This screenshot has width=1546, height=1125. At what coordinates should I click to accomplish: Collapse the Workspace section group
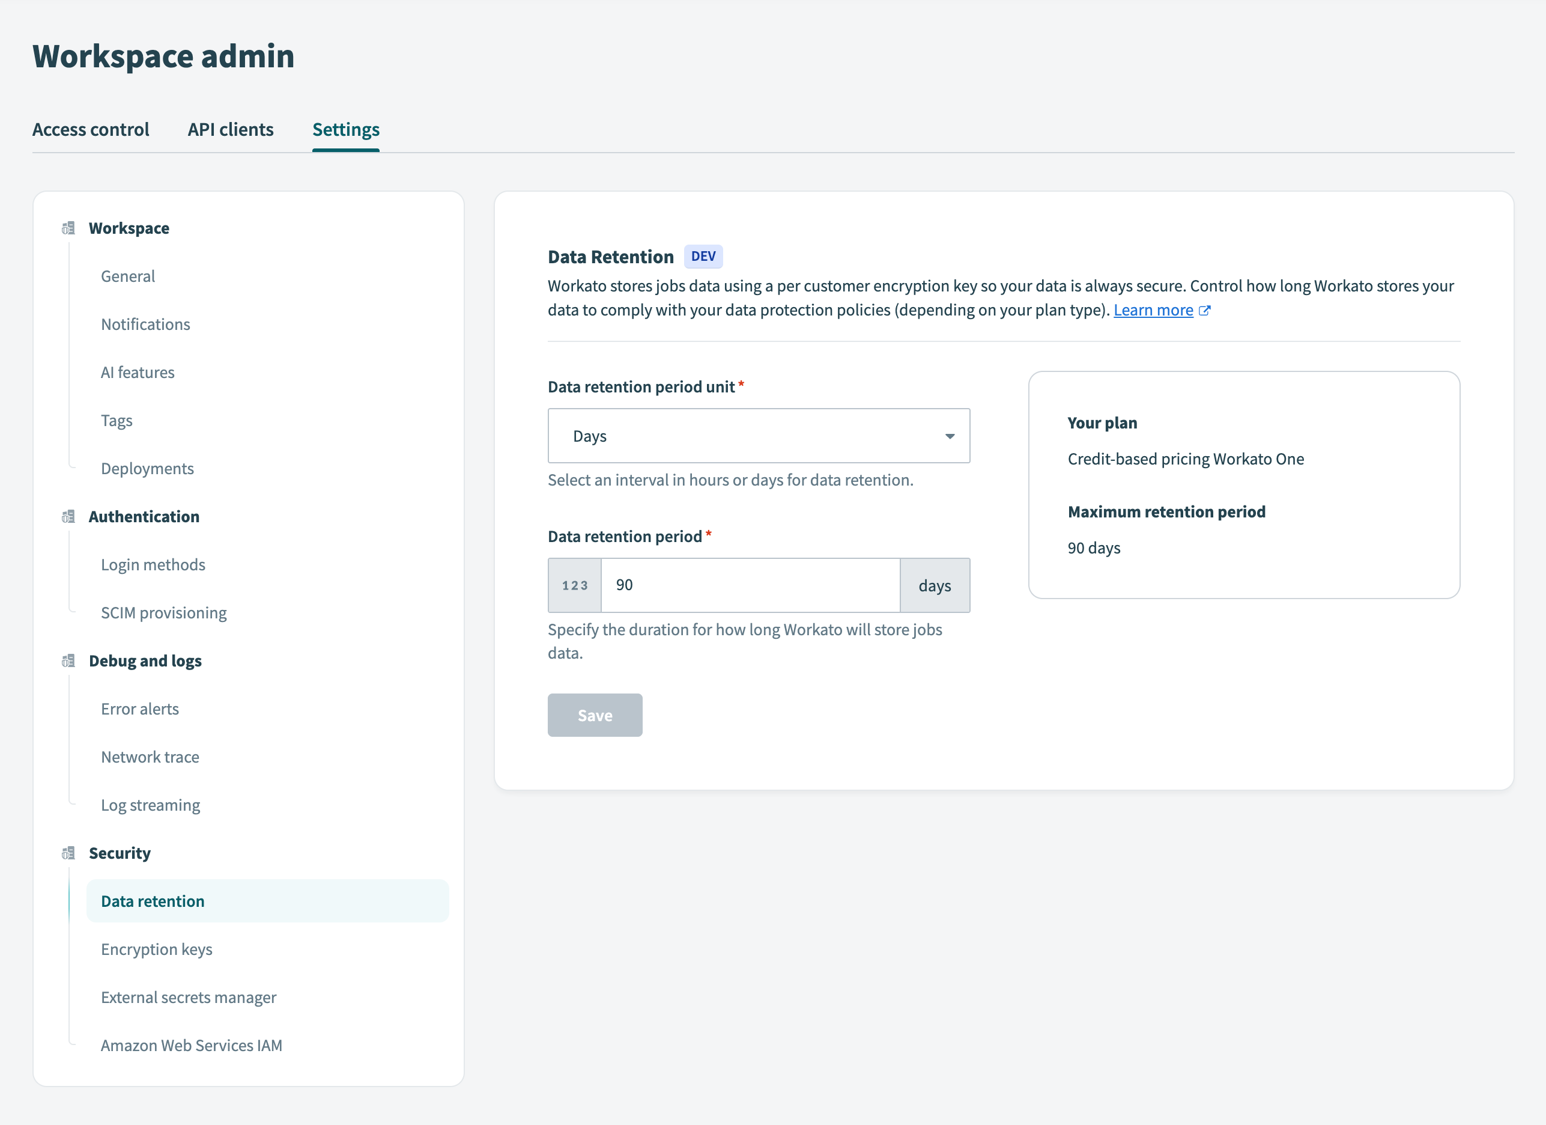tap(129, 228)
